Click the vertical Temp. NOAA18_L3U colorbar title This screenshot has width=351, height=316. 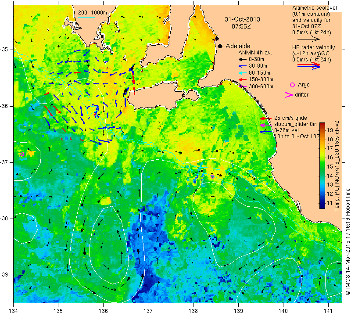pyautogui.click(x=337, y=166)
